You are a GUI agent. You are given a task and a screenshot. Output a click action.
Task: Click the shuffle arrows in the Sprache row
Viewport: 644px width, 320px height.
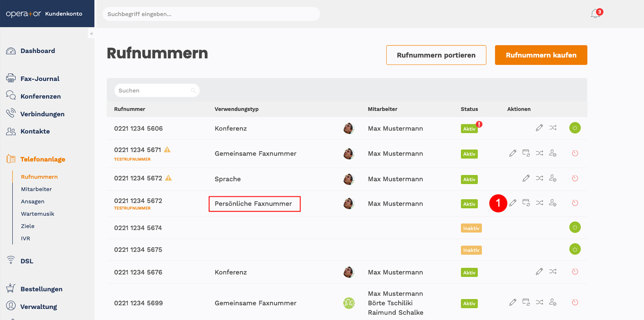coord(539,178)
